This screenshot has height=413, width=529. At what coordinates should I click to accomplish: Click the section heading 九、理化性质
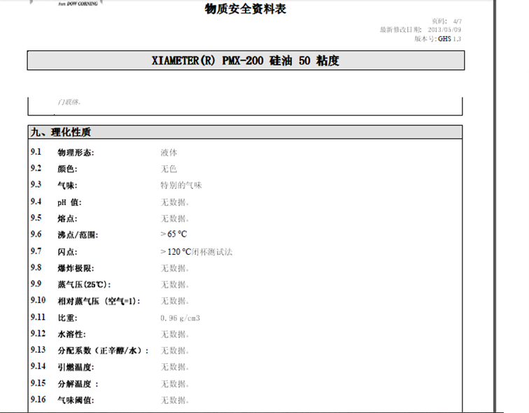(61, 132)
